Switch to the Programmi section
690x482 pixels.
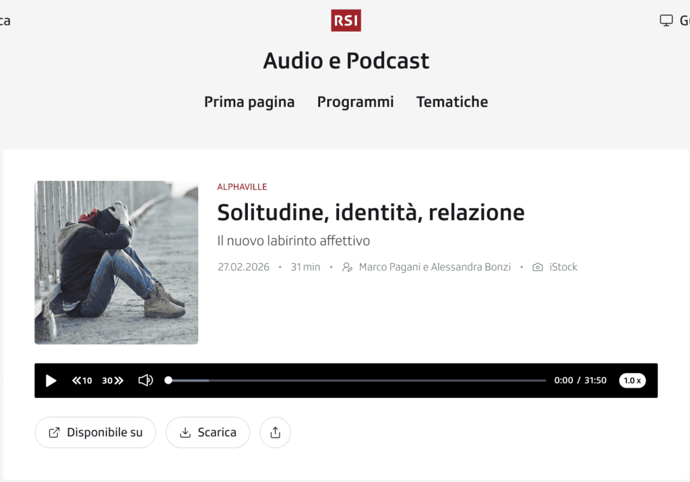tap(355, 102)
